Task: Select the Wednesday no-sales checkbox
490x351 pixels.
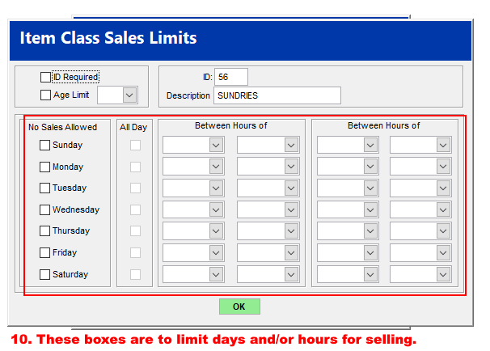Action: pos(45,209)
